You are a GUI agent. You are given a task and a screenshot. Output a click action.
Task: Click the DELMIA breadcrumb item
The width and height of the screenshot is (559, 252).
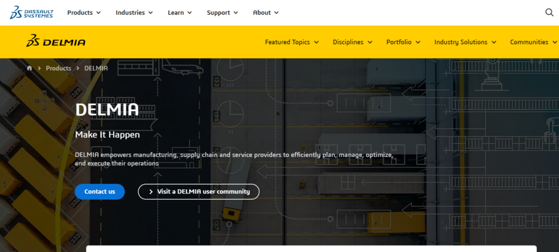[96, 68]
